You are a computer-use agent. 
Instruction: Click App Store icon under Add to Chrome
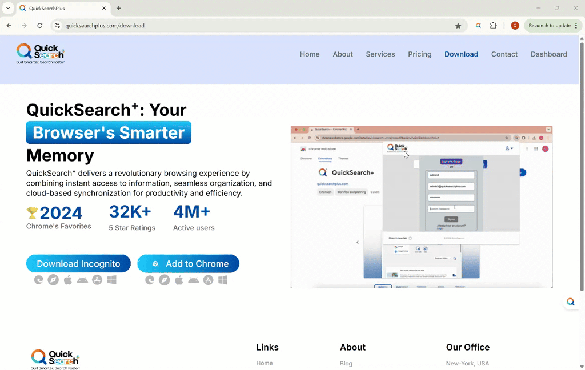tap(208, 280)
